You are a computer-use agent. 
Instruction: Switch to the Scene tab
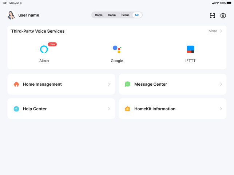pos(125,15)
